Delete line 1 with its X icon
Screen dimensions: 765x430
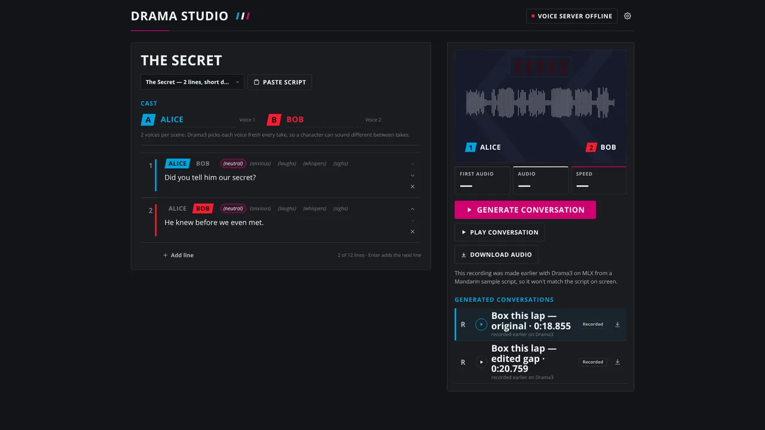pos(412,186)
